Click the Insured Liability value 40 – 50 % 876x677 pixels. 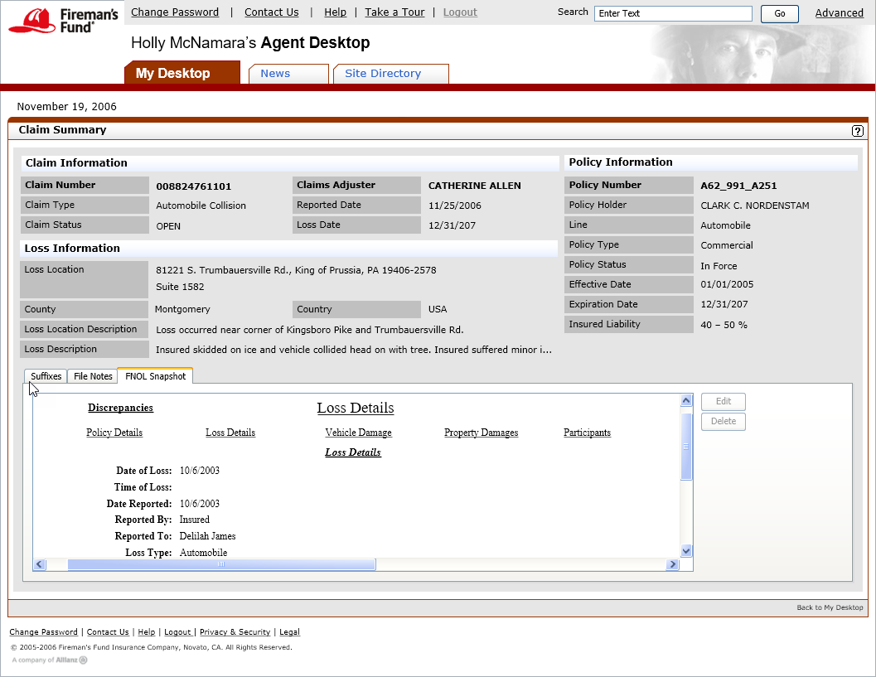click(x=724, y=325)
